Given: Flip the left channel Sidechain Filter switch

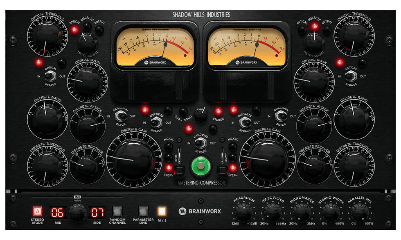Looking at the screenshot, I should 120,116.
